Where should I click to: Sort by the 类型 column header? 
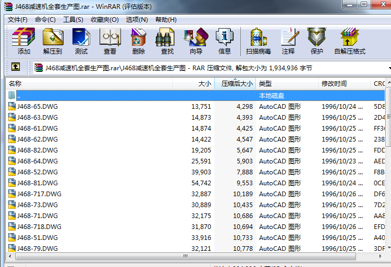[x=287, y=84]
